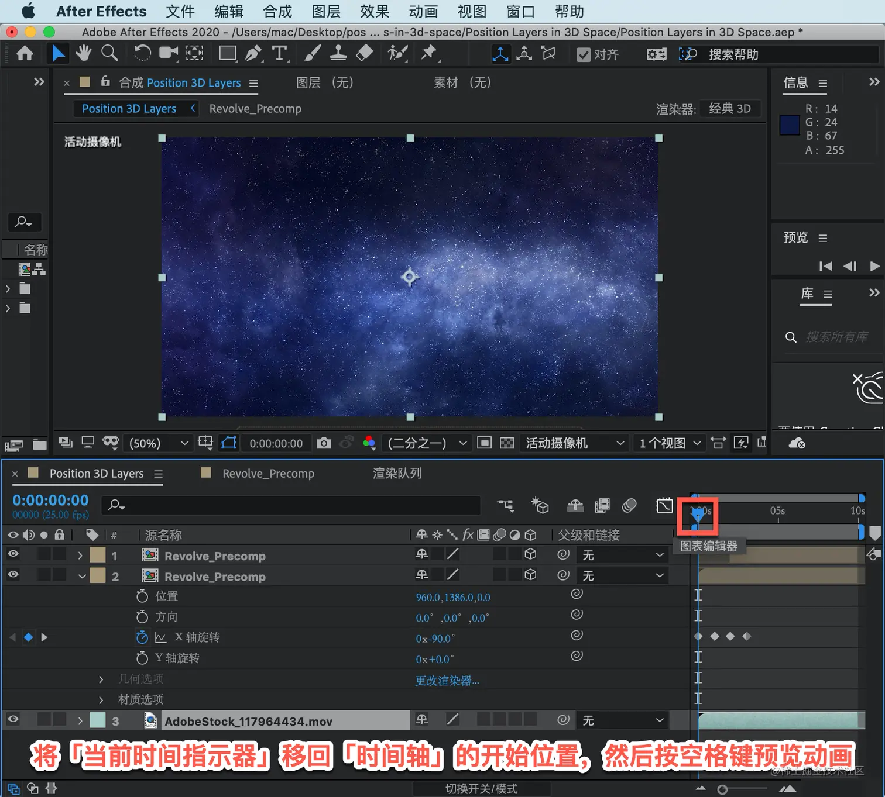Expand the 材质选项 group

coord(101,700)
